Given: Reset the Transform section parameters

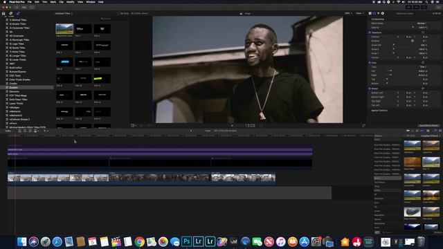Looking at the screenshot, I should pos(423,33).
